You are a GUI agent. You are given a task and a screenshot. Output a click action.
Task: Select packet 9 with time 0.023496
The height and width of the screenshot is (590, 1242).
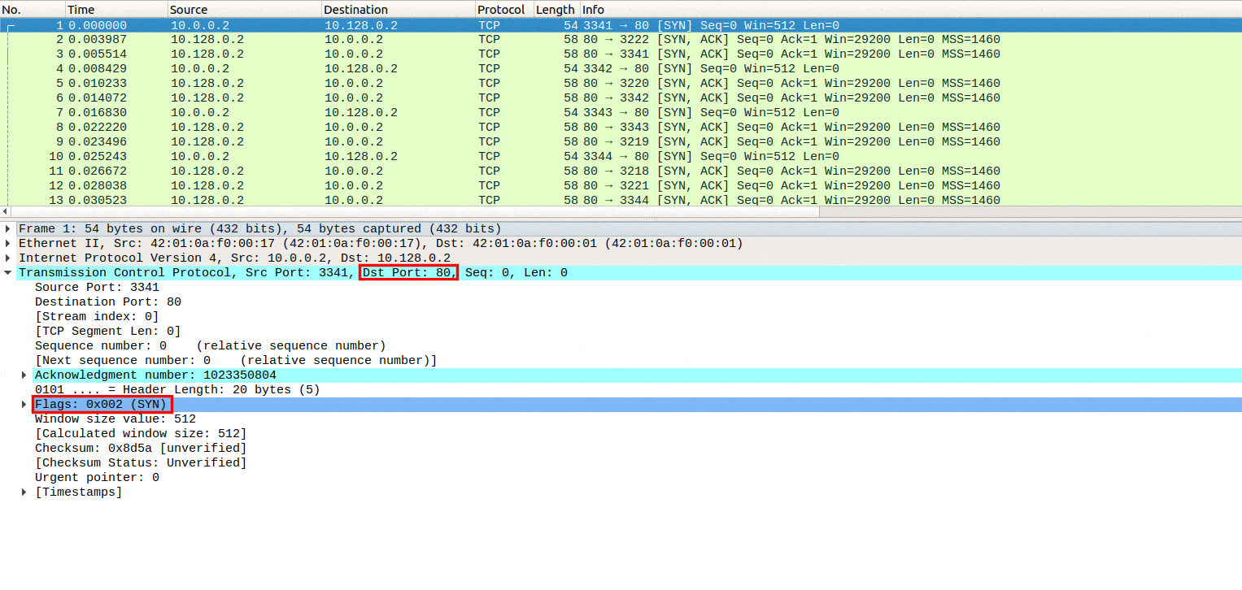[621, 142]
